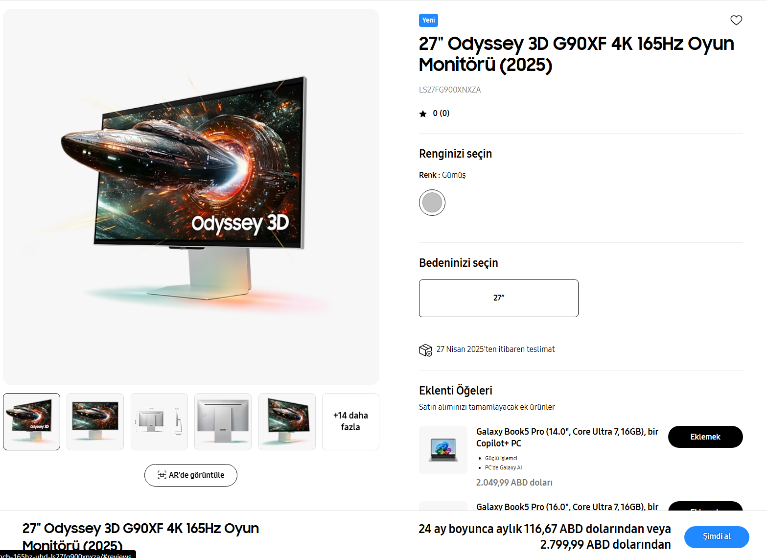This screenshot has height=558, width=767.
Task: Click the main Odyssey 3D product image
Action: [x=191, y=197]
